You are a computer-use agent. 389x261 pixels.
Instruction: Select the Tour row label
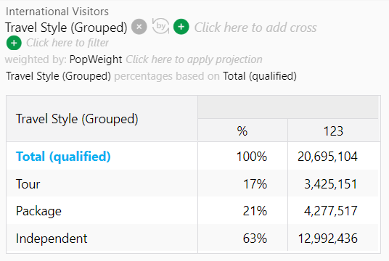tap(28, 184)
